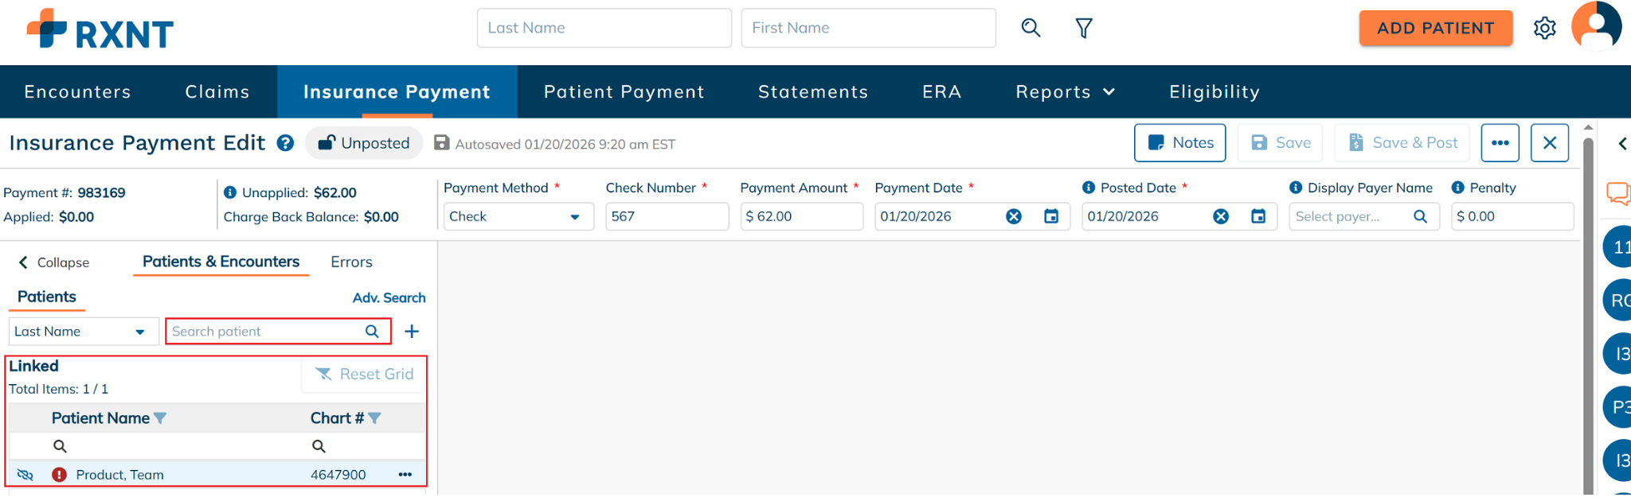Click the Check Number input field
This screenshot has height=497, width=1631.
667,216
